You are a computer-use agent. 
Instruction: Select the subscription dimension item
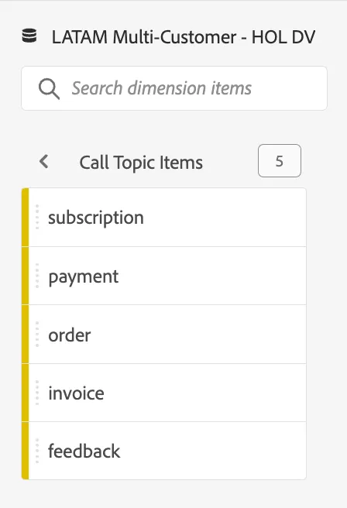pyautogui.click(x=164, y=218)
